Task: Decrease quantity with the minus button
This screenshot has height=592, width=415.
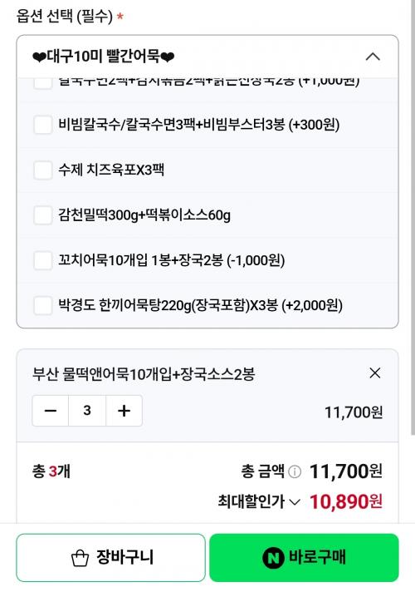Action: click(x=51, y=411)
